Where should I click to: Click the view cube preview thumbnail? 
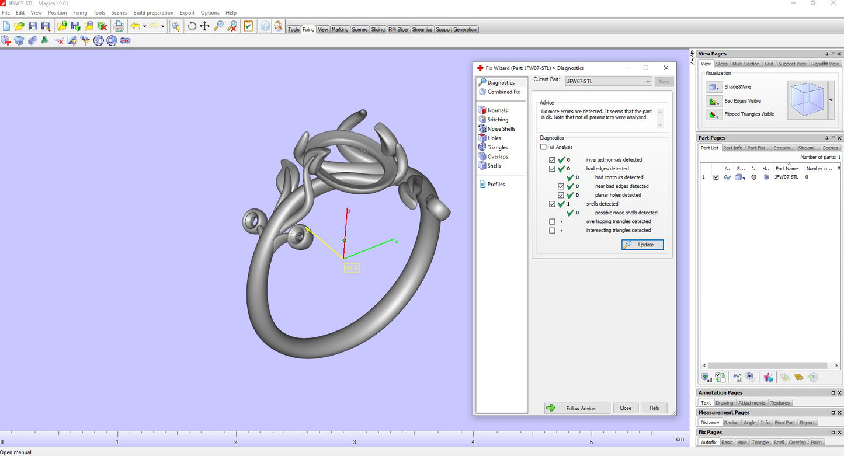(807, 100)
